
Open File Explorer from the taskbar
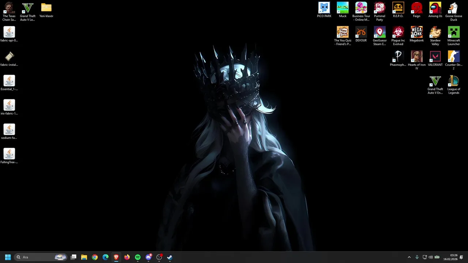tap(84, 257)
